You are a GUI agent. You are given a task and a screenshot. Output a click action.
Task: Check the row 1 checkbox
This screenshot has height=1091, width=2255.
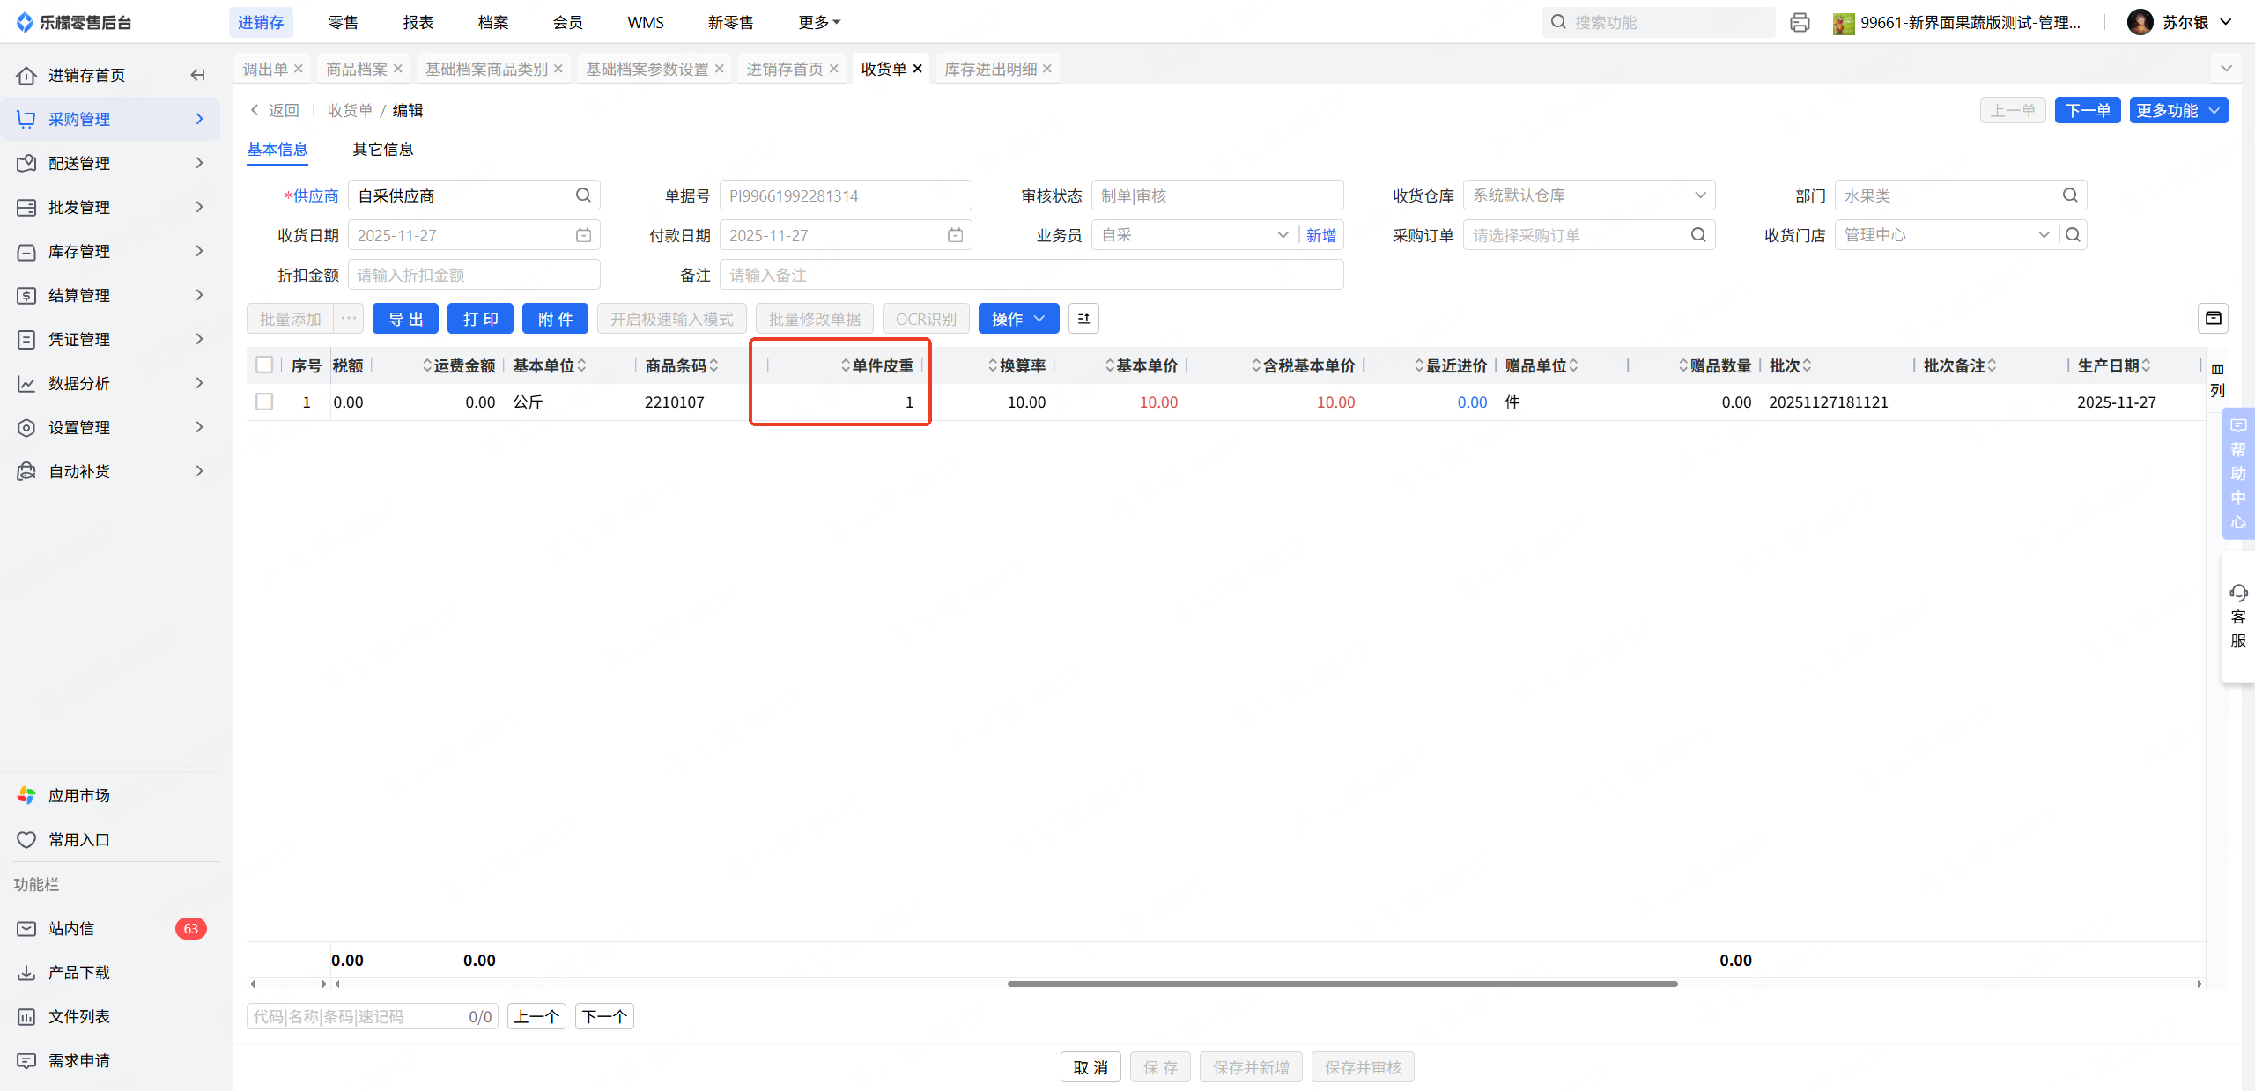point(264,402)
